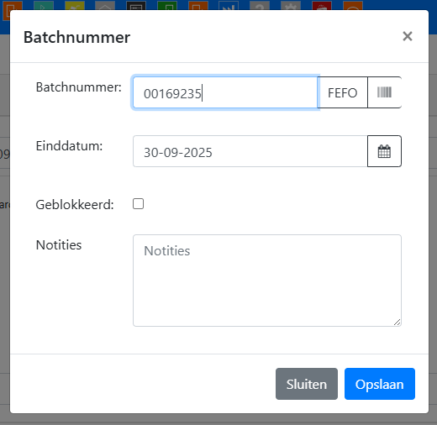Click the gray home icon in top toolbar
The height and width of the screenshot is (425, 437).
[105, 6]
